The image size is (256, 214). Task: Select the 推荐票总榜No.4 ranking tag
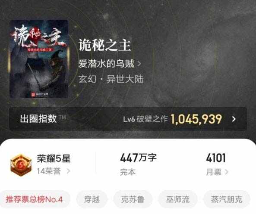pos(34,199)
